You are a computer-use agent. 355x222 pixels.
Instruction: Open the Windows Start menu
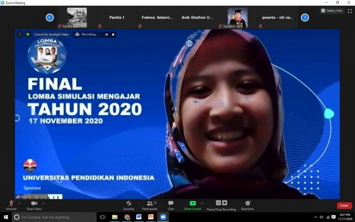(6, 217)
